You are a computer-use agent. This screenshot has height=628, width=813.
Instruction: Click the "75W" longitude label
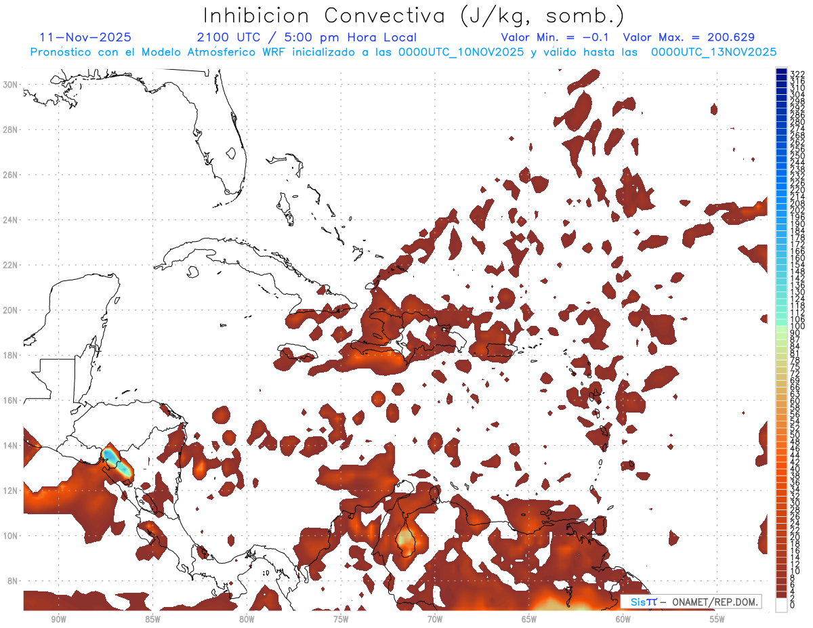tap(341, 619)
